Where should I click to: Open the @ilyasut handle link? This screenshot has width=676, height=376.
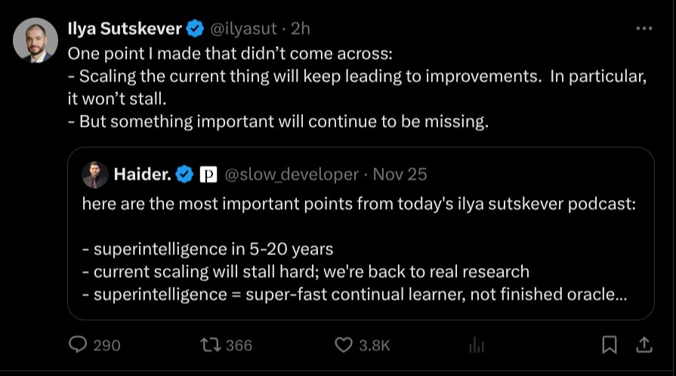click(x=242, y=29)
